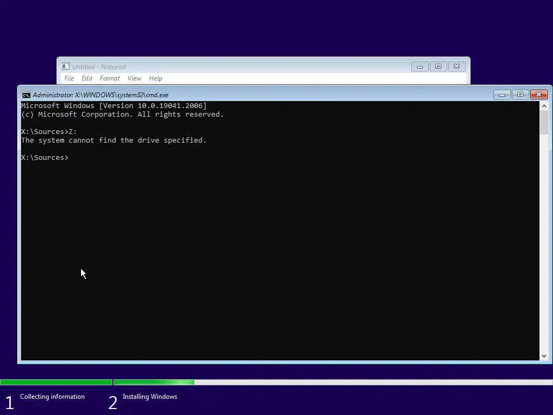The image size is (553, 415).
Task: Maximize the Notepad window
Action: coord(438,66)
